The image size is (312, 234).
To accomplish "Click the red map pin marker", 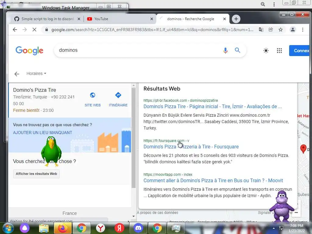I will [303, 149].
